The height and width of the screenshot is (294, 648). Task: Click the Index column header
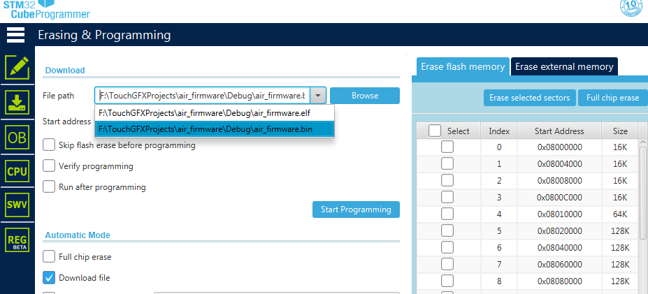pos(499,131)
